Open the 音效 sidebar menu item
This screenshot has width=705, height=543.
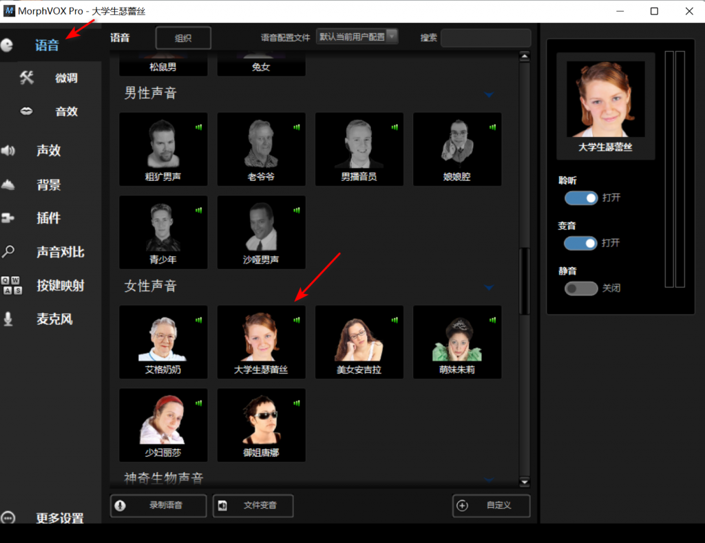tap(66, 111)
